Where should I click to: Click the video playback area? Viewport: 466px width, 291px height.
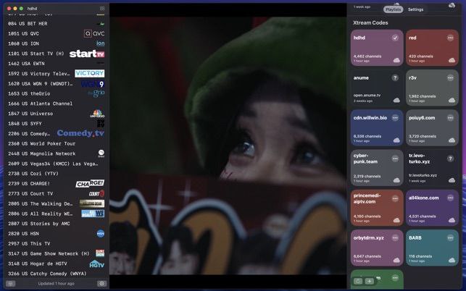[228, 145]
